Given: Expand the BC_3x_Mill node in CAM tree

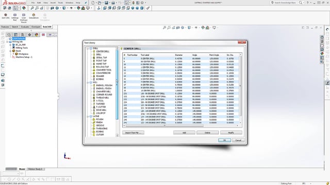Looking at the screenshot, I should coord(10,45).
